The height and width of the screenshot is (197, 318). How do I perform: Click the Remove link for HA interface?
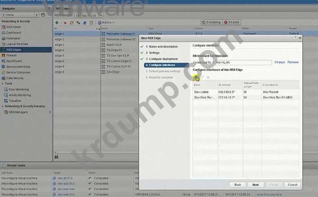pyautogui.click(x=293, y=62)
